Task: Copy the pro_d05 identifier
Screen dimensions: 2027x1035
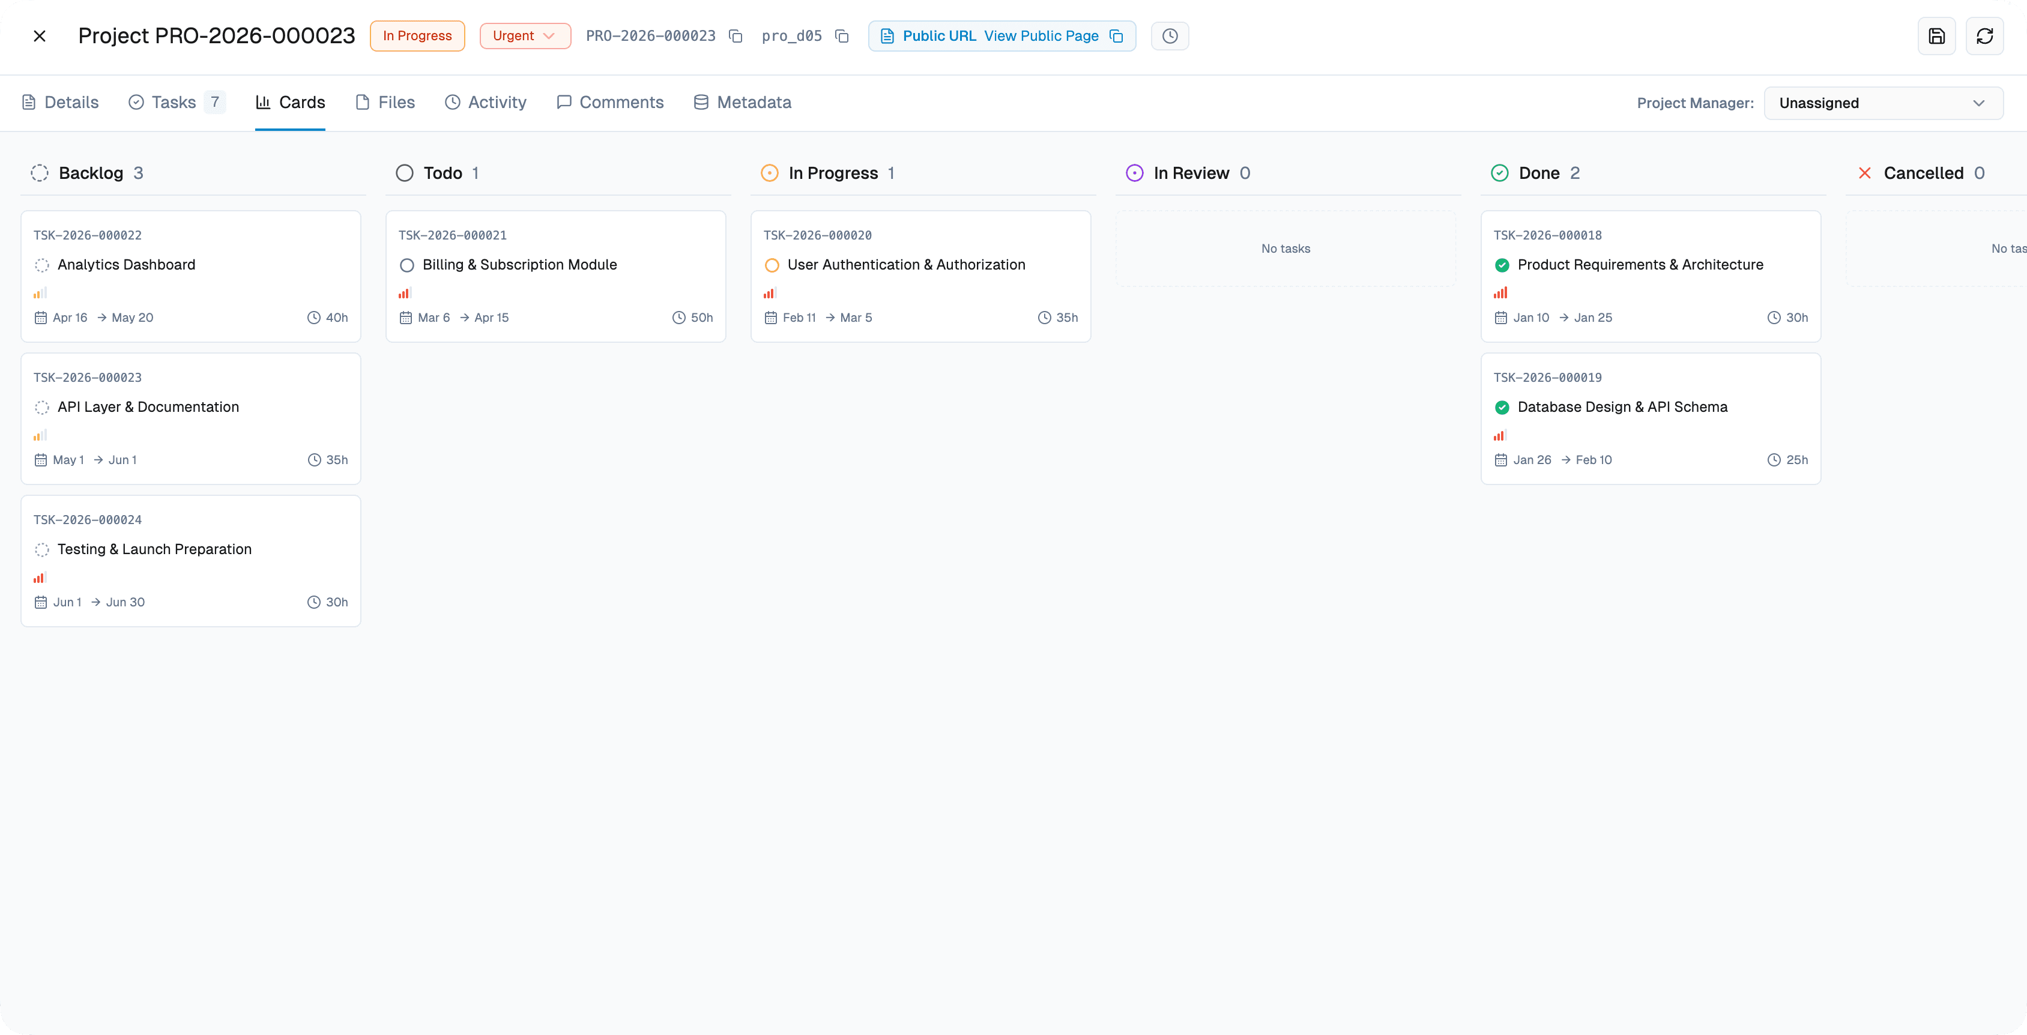Action: [842, 35]
